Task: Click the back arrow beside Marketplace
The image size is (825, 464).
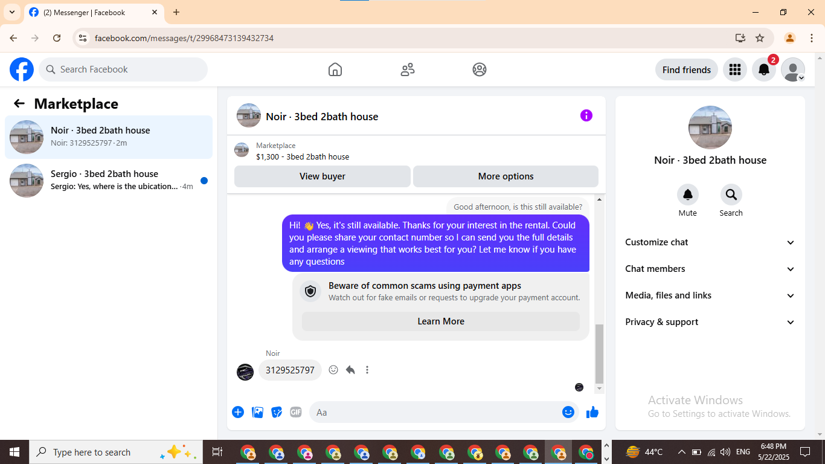Action: tap(19, 103)
